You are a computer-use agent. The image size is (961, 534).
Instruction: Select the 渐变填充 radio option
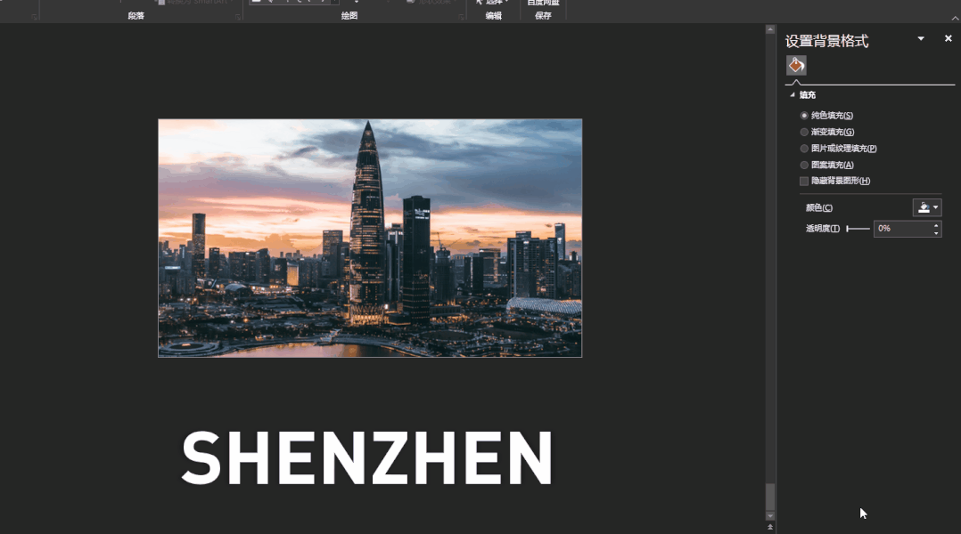[804, 132]
